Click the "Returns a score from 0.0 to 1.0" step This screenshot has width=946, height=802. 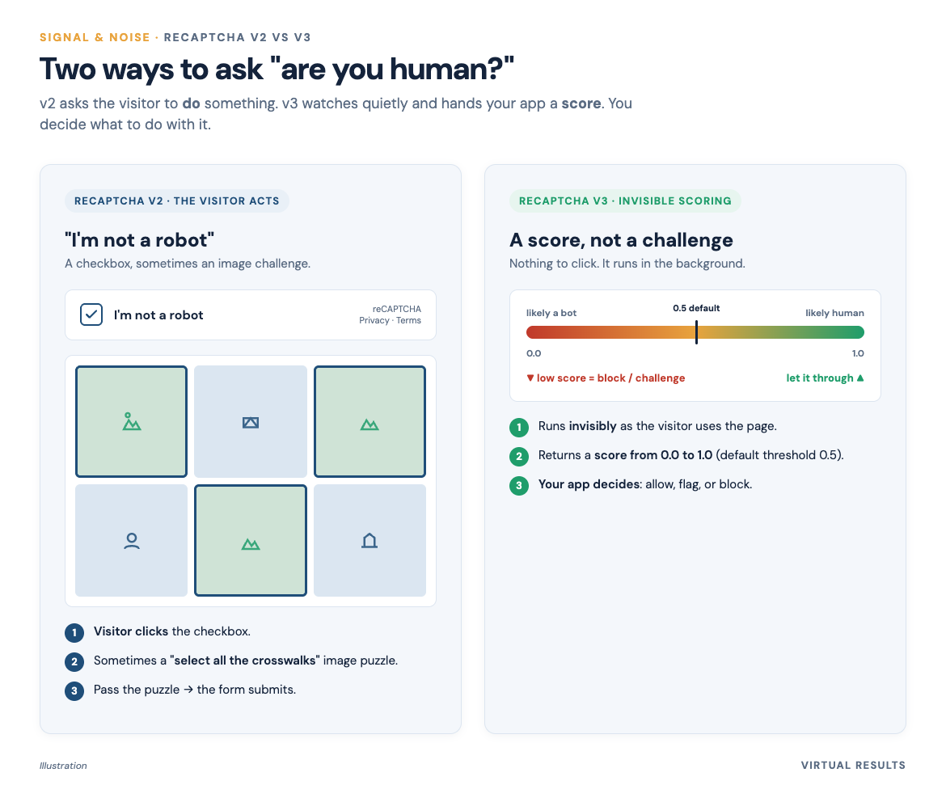pos(690,455)
